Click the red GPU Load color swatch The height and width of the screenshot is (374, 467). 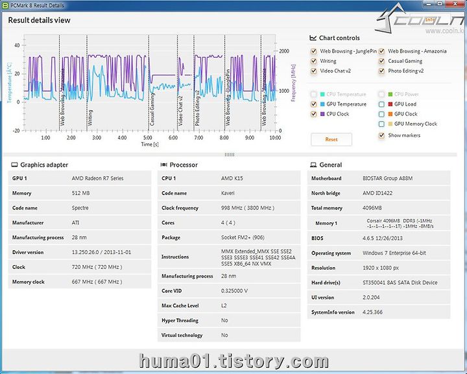(390, 104)
